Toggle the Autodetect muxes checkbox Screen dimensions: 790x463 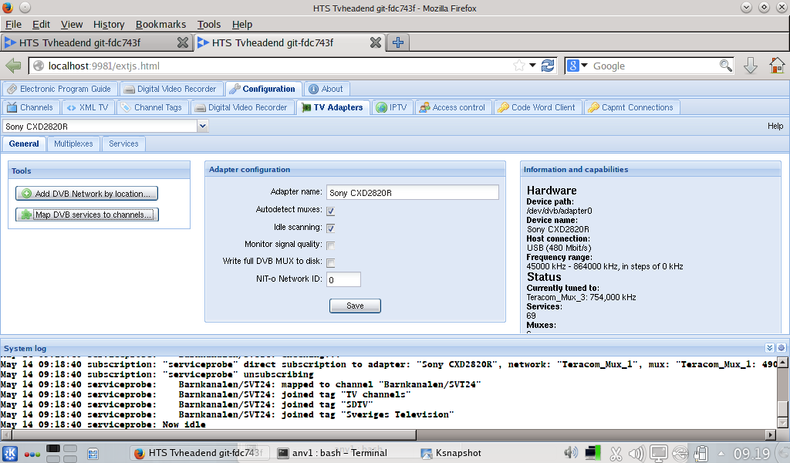[330, 211]
